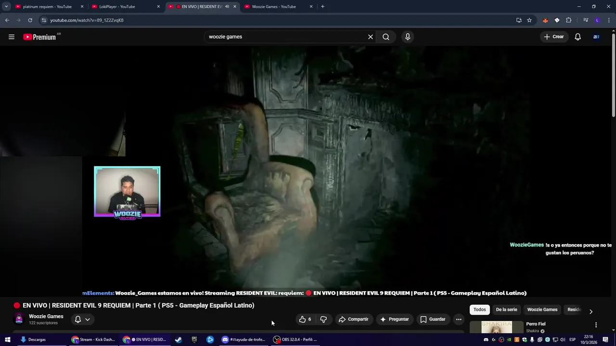
Task: Select the Todos filter chip
Action: [479, 309]
